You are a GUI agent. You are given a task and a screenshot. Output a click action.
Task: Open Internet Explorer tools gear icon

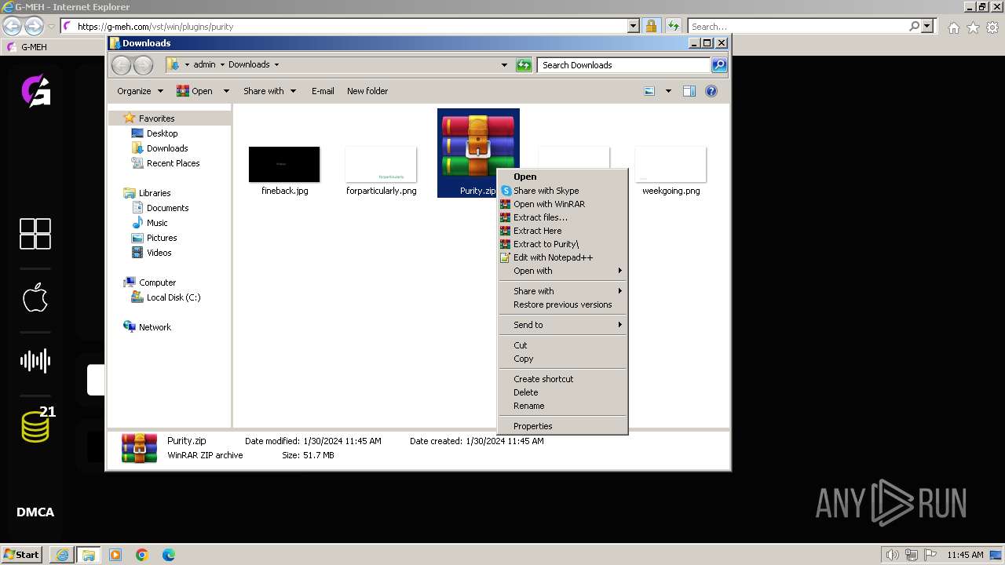[992, 27]
